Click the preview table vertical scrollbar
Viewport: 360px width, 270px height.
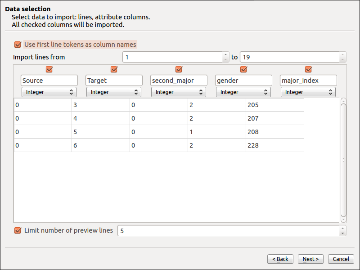(x=343, y=160)
